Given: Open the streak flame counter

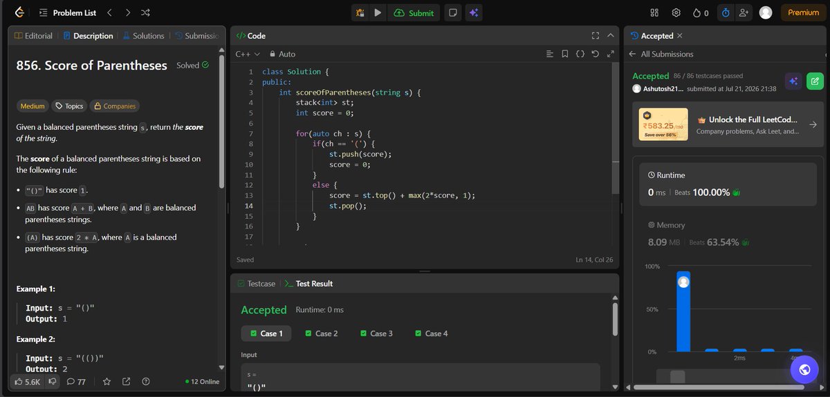Looking at the screenshot, I should [701, 12].
